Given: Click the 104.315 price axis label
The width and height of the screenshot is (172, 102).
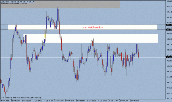Looking at the screenshot, I should (x=169, y=93).
